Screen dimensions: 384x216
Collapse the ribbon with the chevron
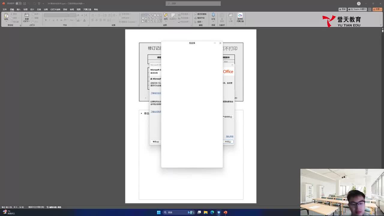pos(381,25)
